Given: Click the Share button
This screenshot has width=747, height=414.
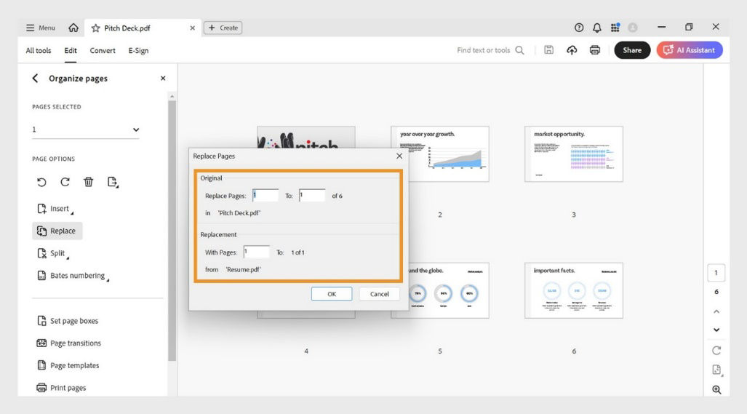Looking at the screenshot, I should pos(632,50).
